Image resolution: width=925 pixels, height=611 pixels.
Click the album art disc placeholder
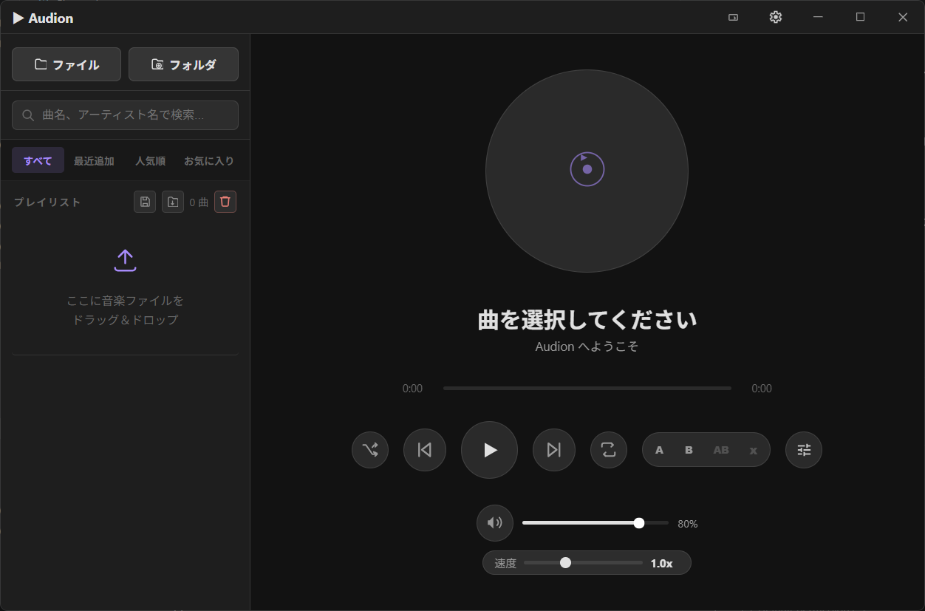587,171
